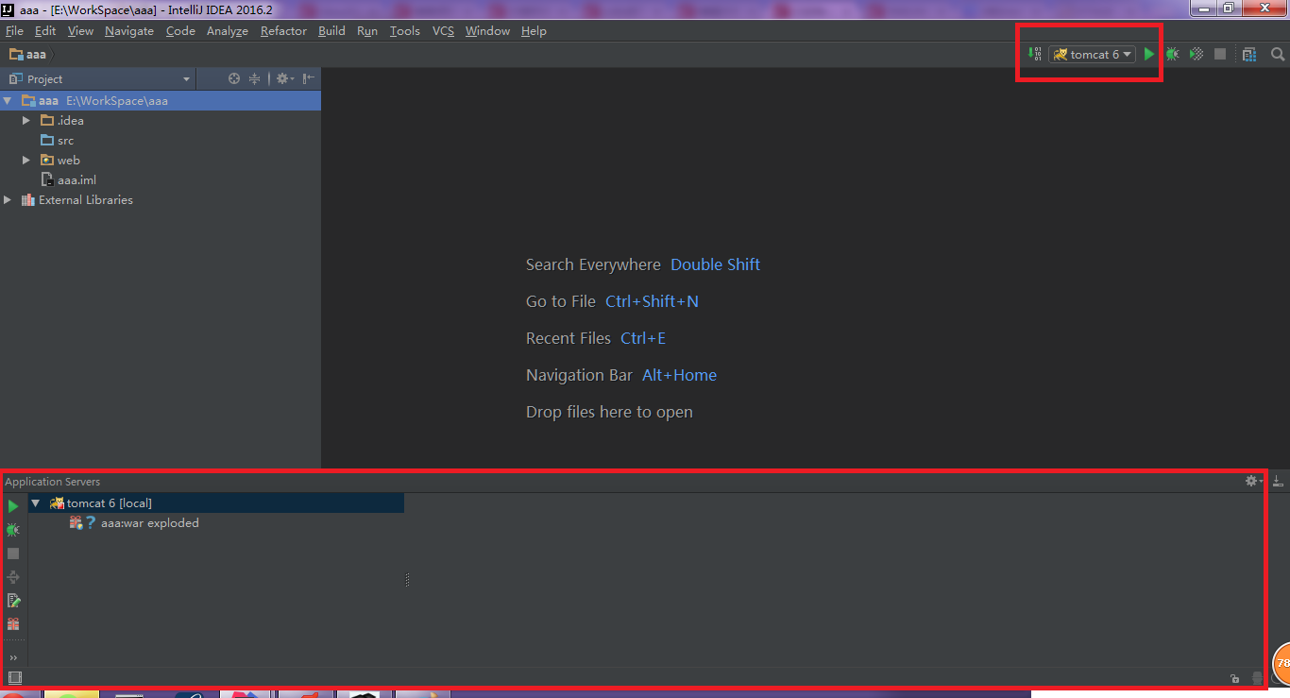Image resolution: width=1290 pixels, height=698 pixels.
Task: Click artifacts gift icon in Application Servers sidebar
Action: (13, 624)
